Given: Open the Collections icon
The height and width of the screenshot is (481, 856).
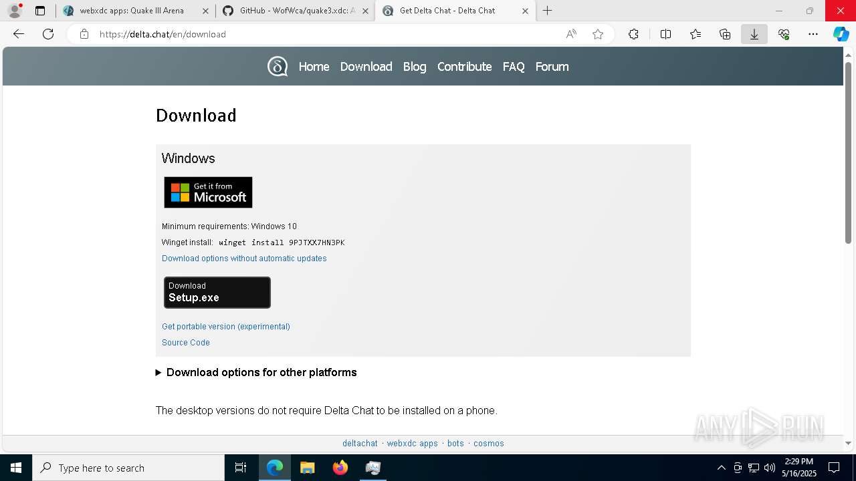Looking at the screenshot, I should pos(725,34).
